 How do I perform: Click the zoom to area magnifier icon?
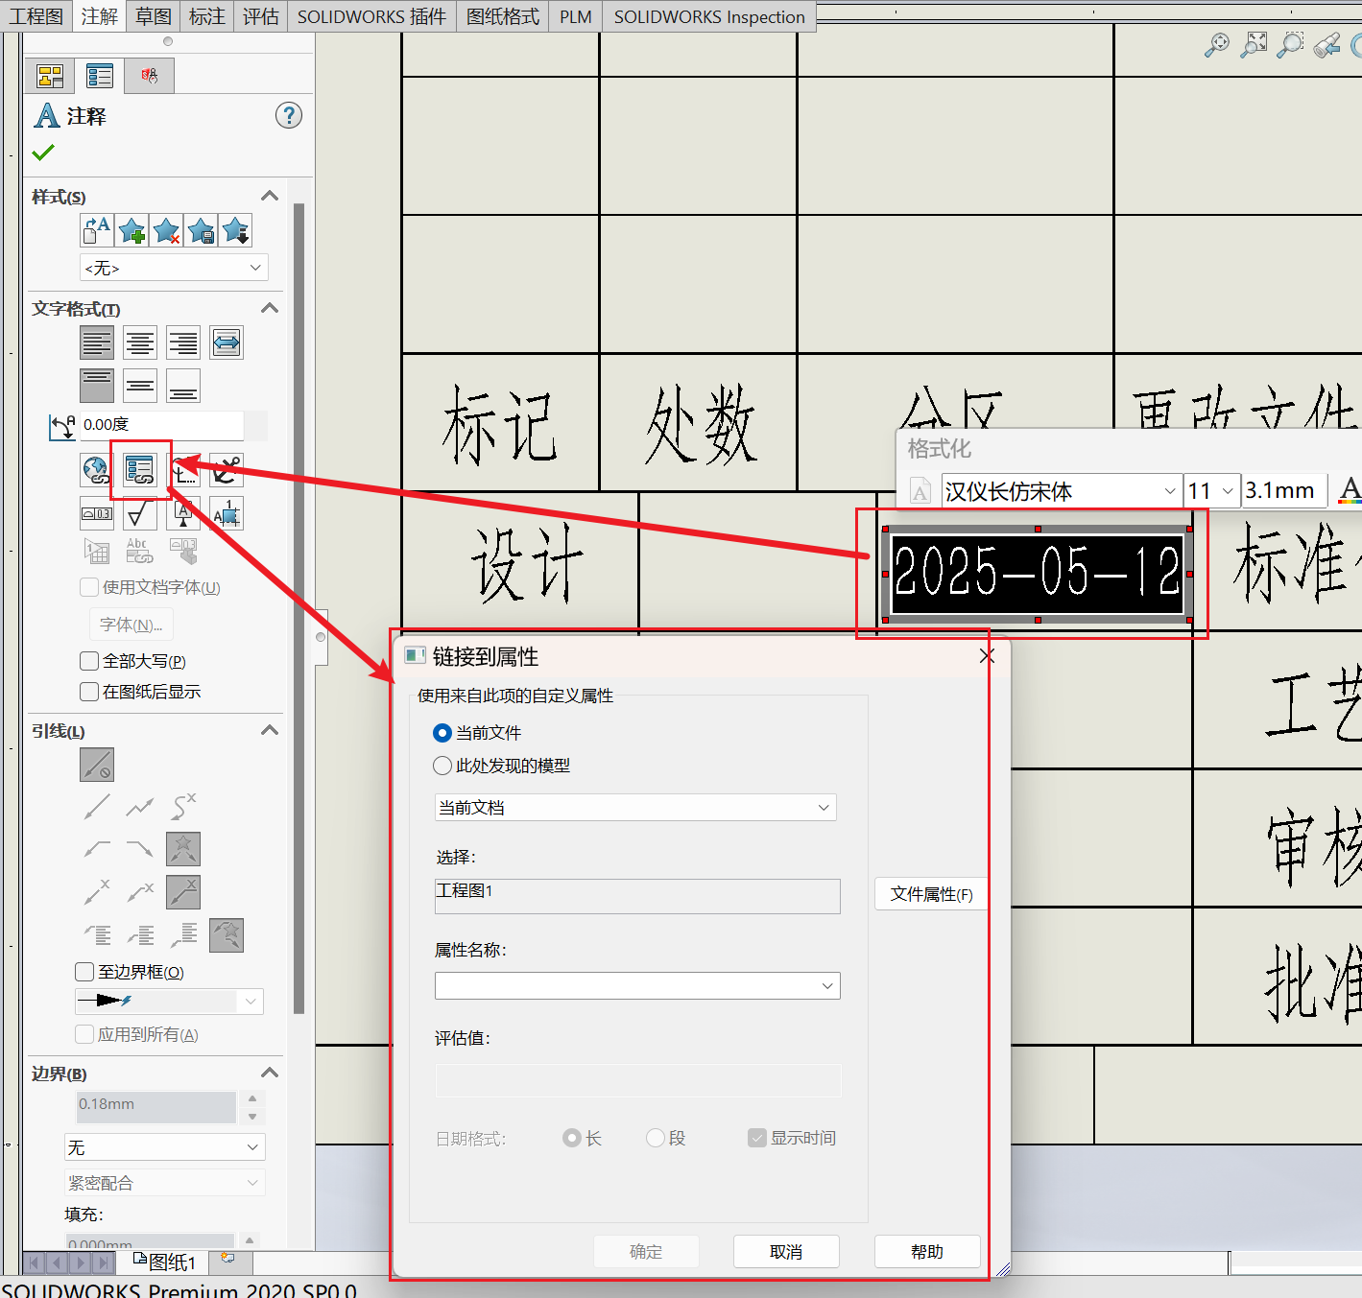tap(1290, 44)
